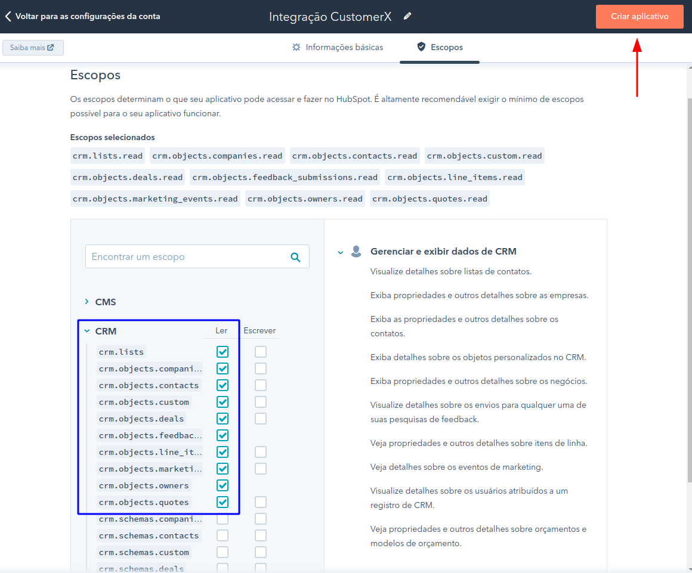
Task: Click the crm.objects.owners scope row label
Action: click(x=144, y=486)
